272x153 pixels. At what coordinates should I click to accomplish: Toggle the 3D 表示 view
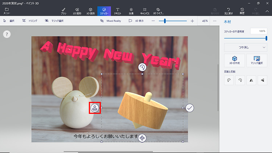136,21
